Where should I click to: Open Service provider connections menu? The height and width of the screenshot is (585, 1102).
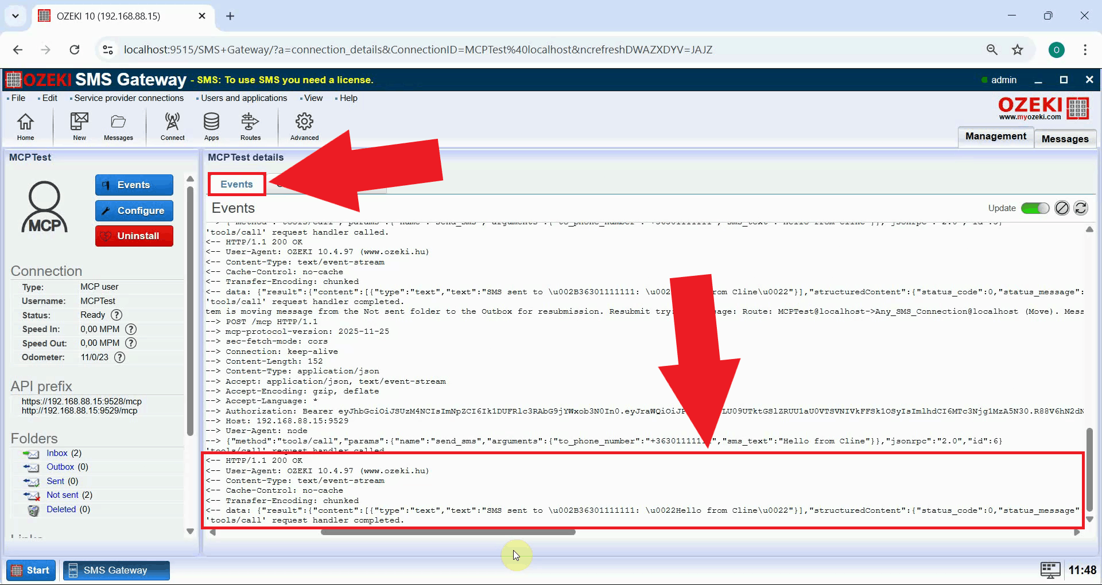129,98
